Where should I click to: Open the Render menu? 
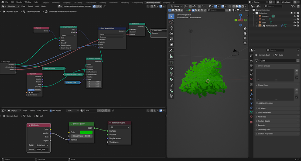click(19, 2)
